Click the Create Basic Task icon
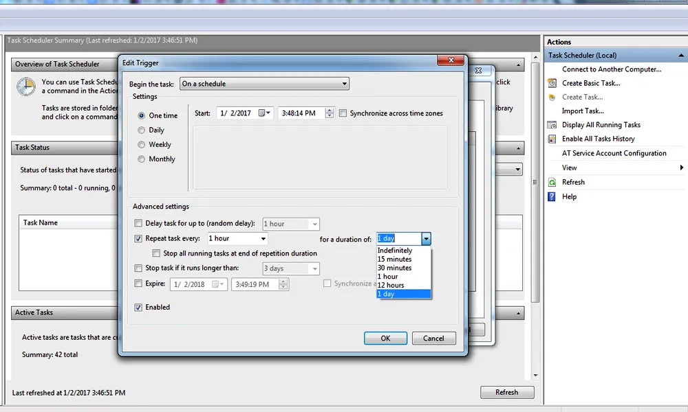 pos(552,83)
